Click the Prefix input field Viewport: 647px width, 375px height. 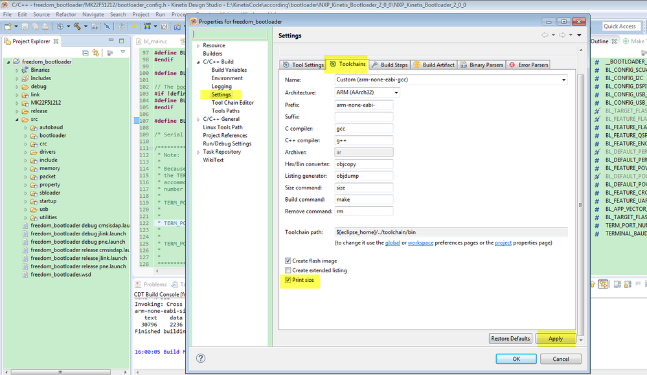[x=363, y=105]
